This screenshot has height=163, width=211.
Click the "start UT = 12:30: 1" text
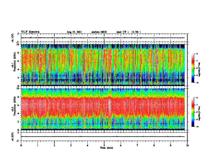click(x=129, y=32)
